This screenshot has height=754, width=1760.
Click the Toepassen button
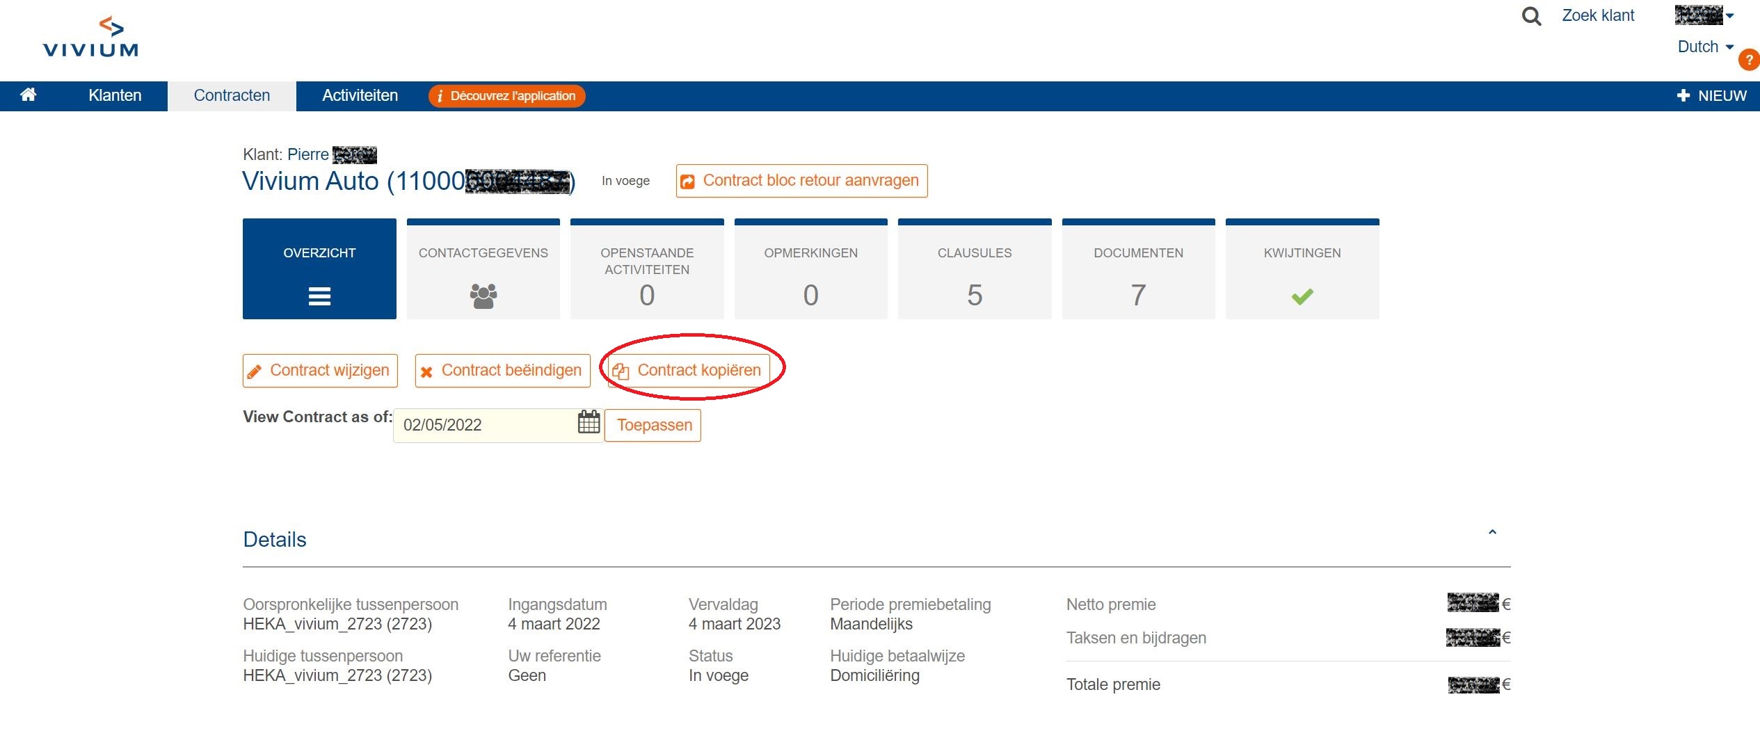point(653,425)
